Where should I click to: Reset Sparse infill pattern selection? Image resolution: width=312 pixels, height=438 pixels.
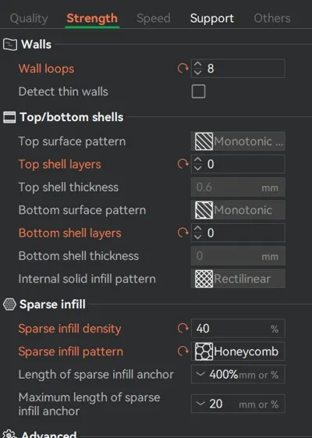(183, 351)
